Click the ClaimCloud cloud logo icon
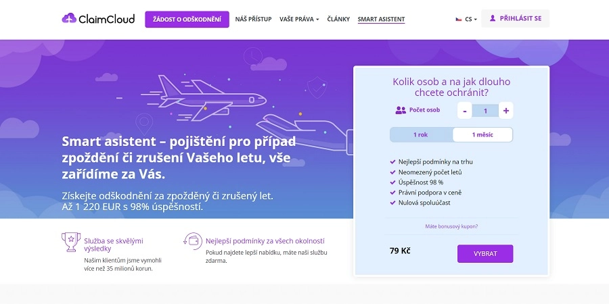The image size is (609, 304). pyautogui.click(x=69, y=19)
